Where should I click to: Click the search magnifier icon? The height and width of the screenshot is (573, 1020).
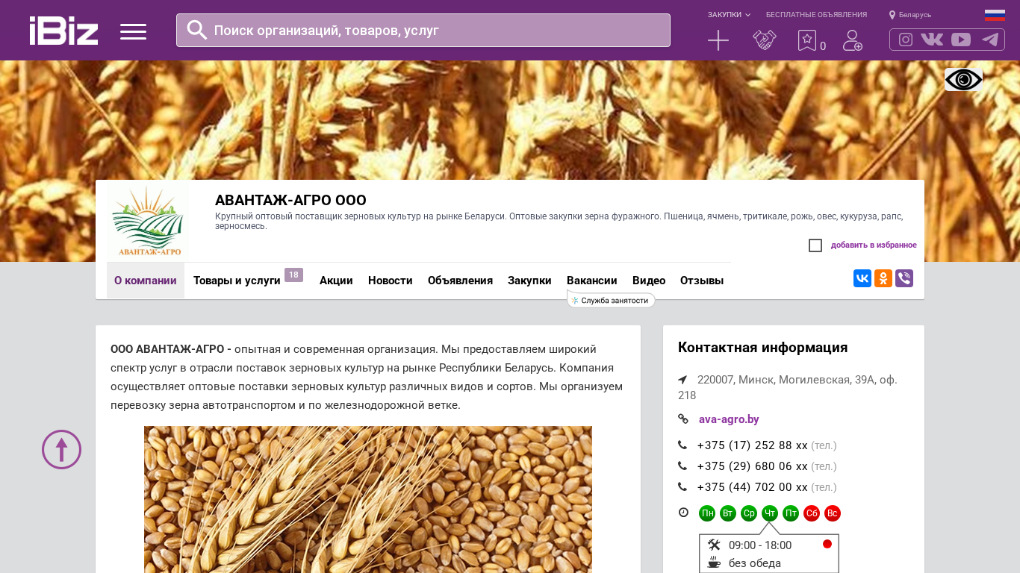point(197,30)
